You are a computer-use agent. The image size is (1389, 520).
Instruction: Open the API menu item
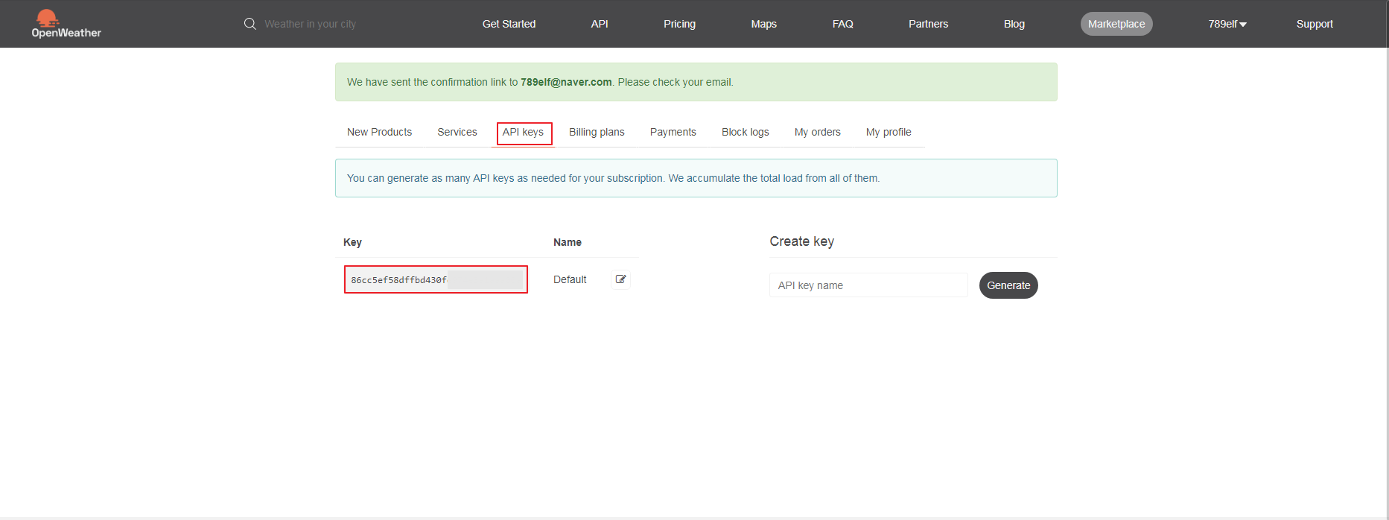coord(600,24)
